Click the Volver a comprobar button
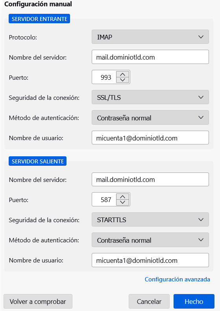Image resolution: width=220 pixels, height=311 pixels. tap(38, 302)
